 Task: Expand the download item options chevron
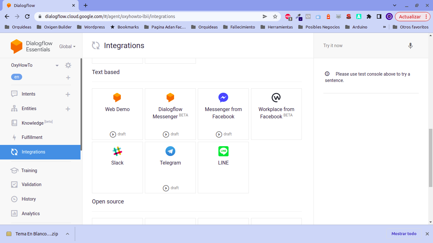(x=68, y=234)
